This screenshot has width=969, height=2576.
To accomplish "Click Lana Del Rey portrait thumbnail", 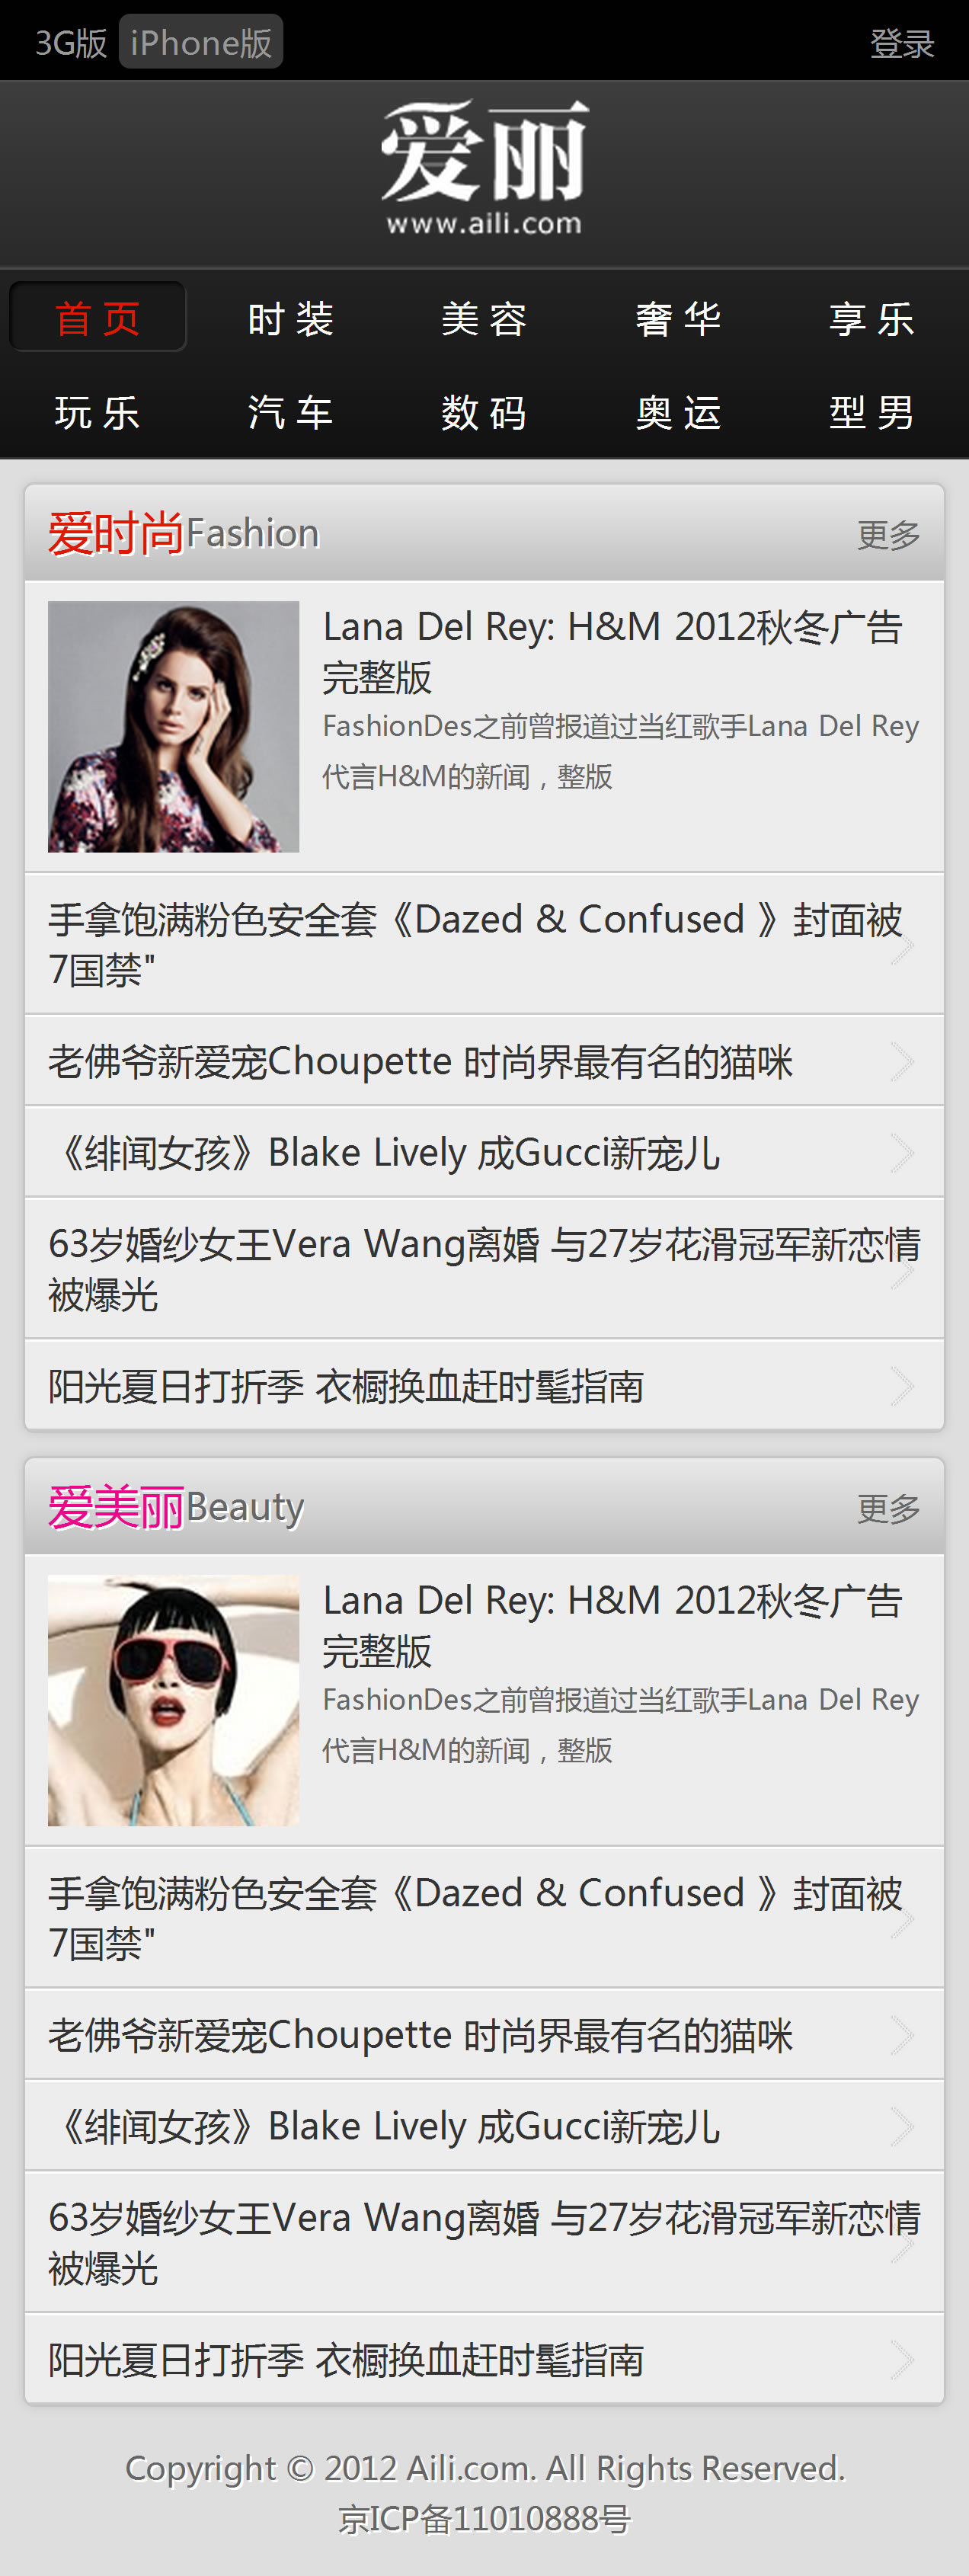I will click(174, 726).
